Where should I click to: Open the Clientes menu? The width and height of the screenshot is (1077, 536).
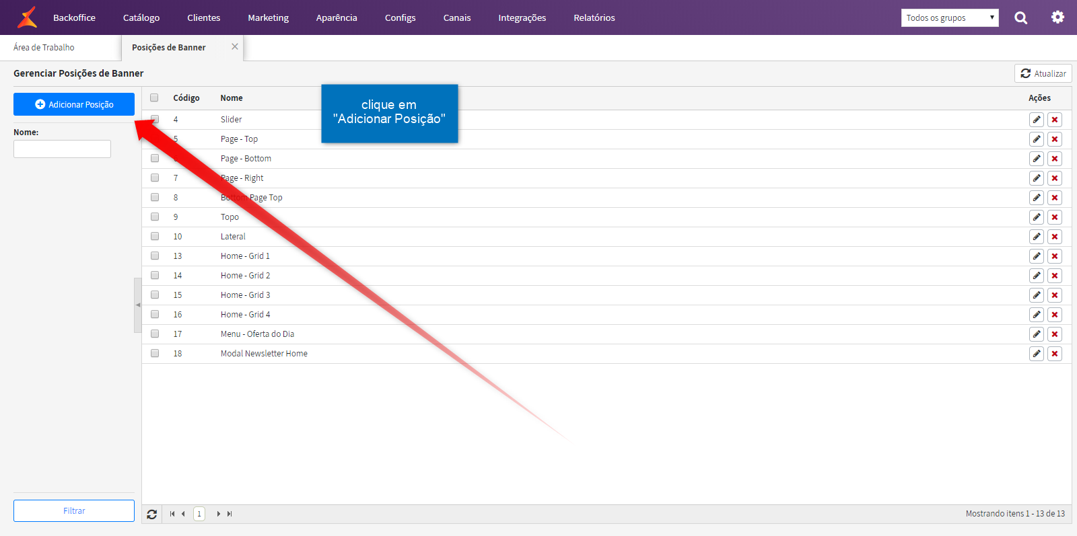click(204, 17)
